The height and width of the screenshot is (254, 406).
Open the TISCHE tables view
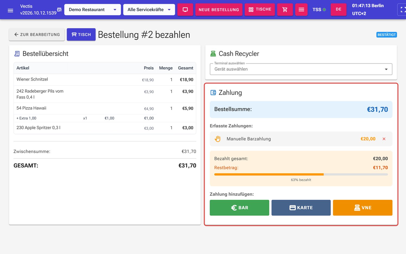260,9
